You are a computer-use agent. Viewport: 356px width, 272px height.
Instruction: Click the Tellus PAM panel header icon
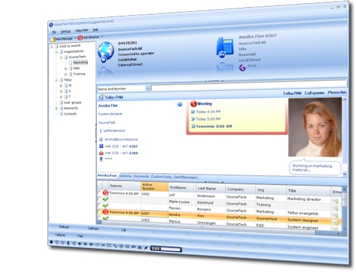tap(102, 97)
